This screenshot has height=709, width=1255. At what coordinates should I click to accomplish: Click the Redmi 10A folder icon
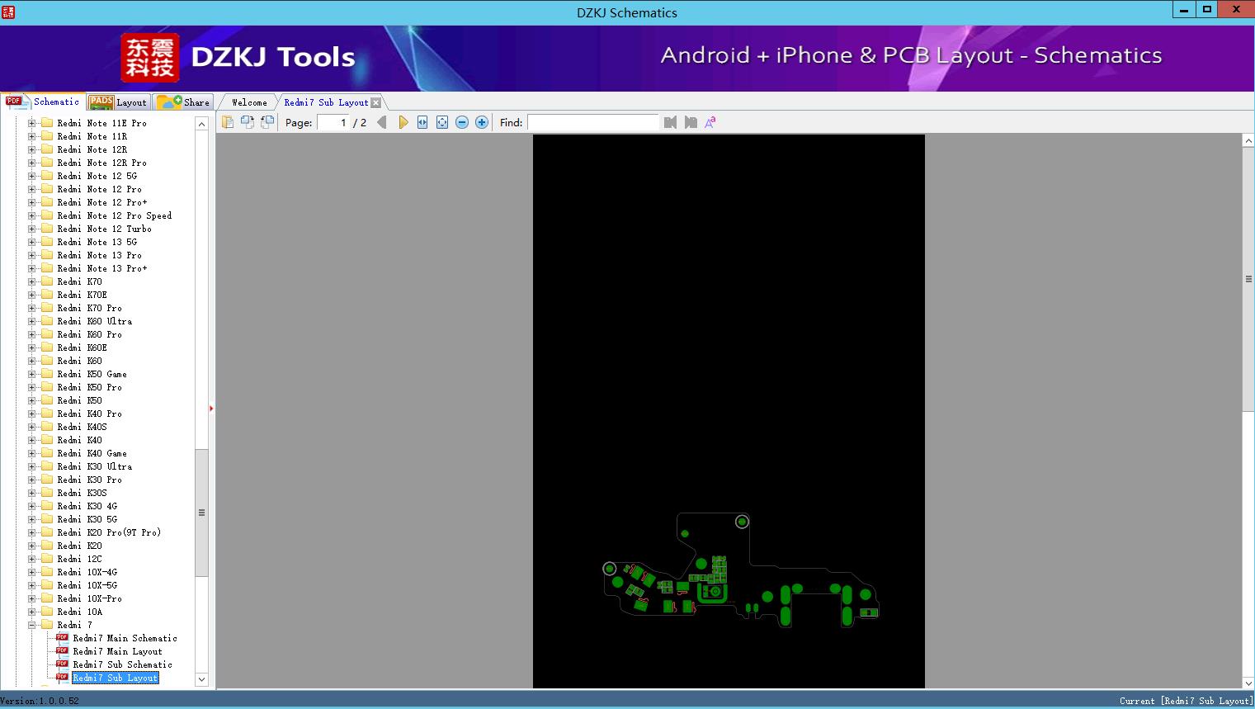click(x=47, y=612)
